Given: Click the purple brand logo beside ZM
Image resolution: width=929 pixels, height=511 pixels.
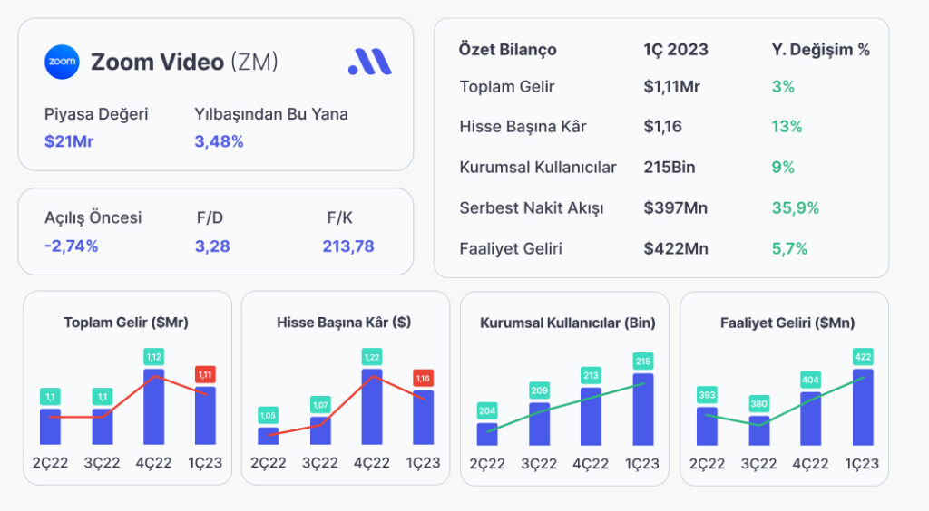Looking at the screenshot, I should [x=370, y=62].
